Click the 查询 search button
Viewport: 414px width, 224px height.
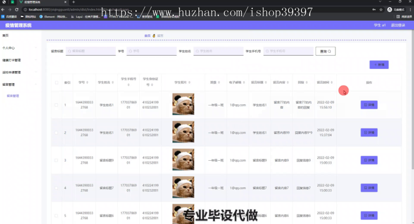tap(325, 51)
